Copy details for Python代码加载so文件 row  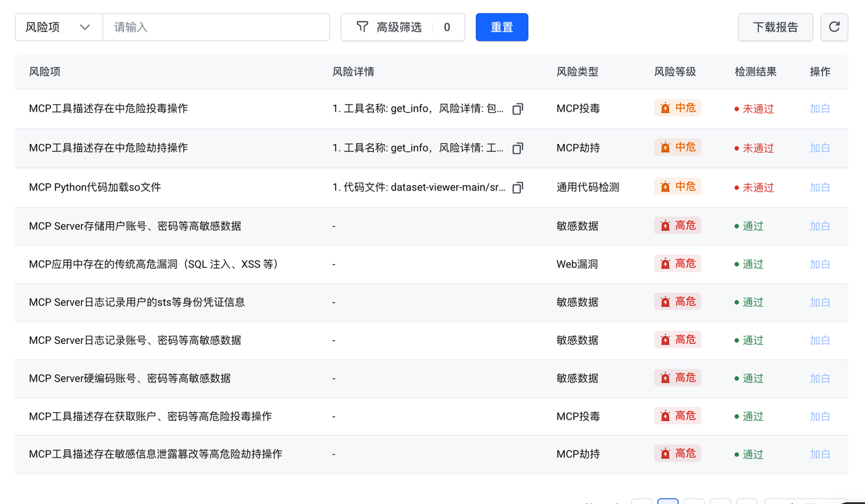coord(518,187)
